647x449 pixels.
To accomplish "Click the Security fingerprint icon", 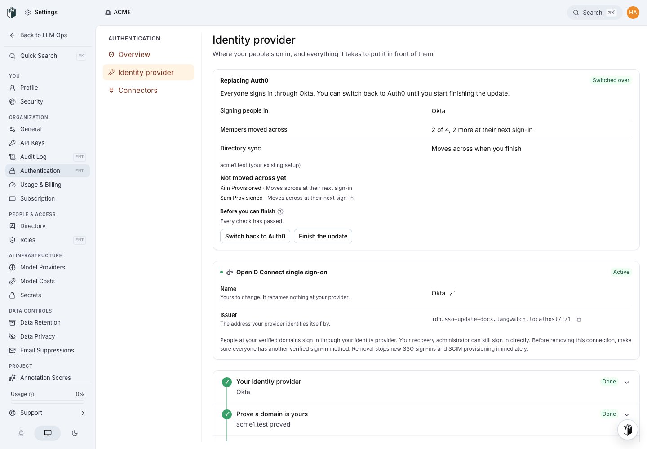I will coord(13,101).
